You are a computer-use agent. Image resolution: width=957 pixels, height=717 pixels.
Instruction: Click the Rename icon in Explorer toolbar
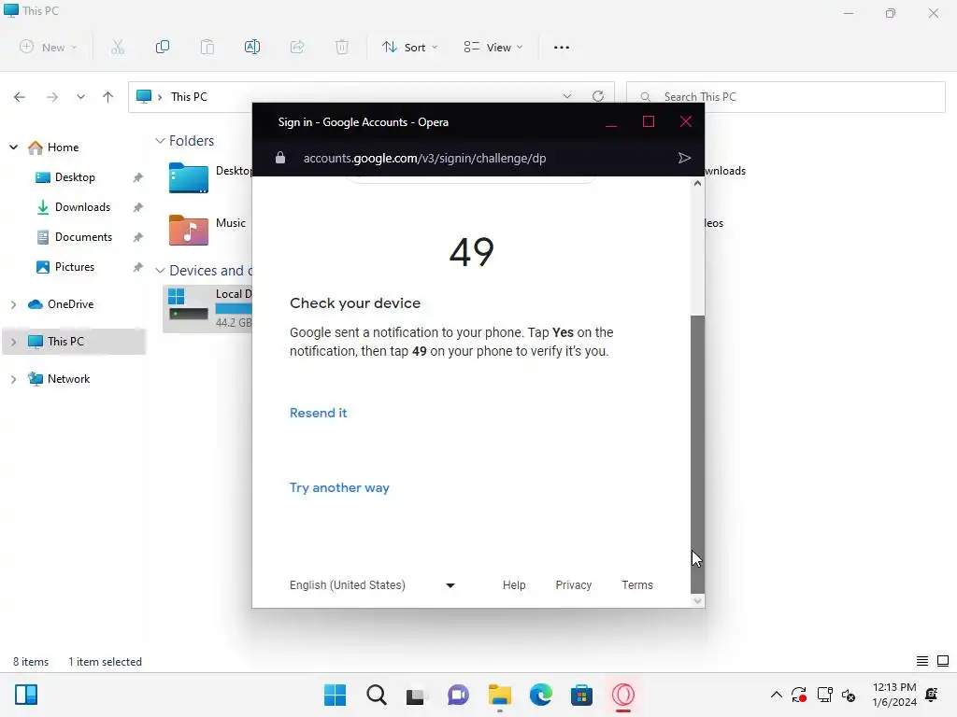[x=252, y=47]
